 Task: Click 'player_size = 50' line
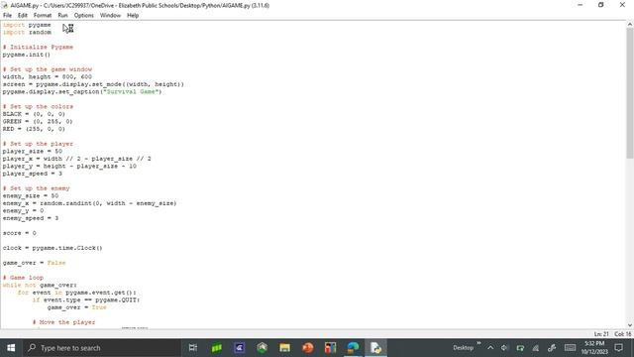[33, 151]
